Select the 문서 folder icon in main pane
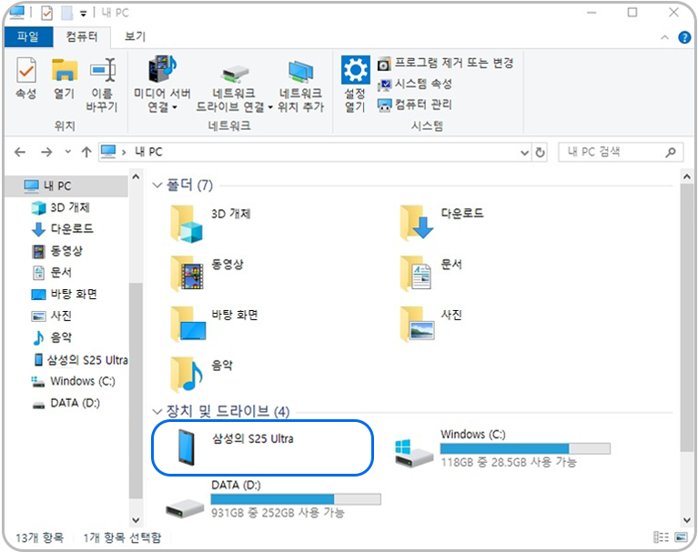The width and height of the screenshot is (698, 552). [x=416, y=273]
